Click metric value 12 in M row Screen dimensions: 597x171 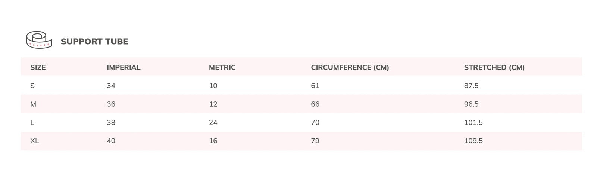tap(213, 104)
